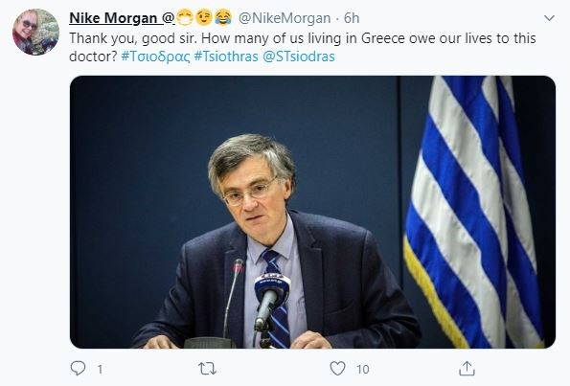The height and width of the screenshot is (386, 570).
Task: Retweet Nike Morgan's post
Action: point(208,369)
